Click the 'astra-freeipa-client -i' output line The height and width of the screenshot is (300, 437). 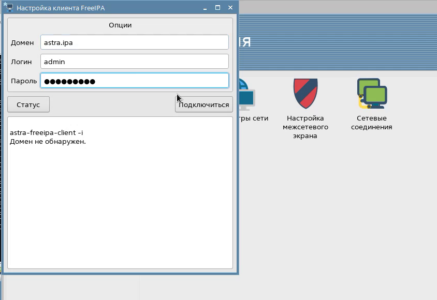click(47, 132)
